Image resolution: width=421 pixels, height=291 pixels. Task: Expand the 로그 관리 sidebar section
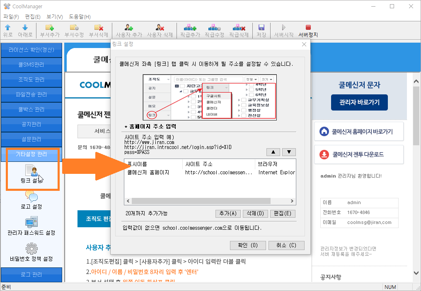pos(31,274)
